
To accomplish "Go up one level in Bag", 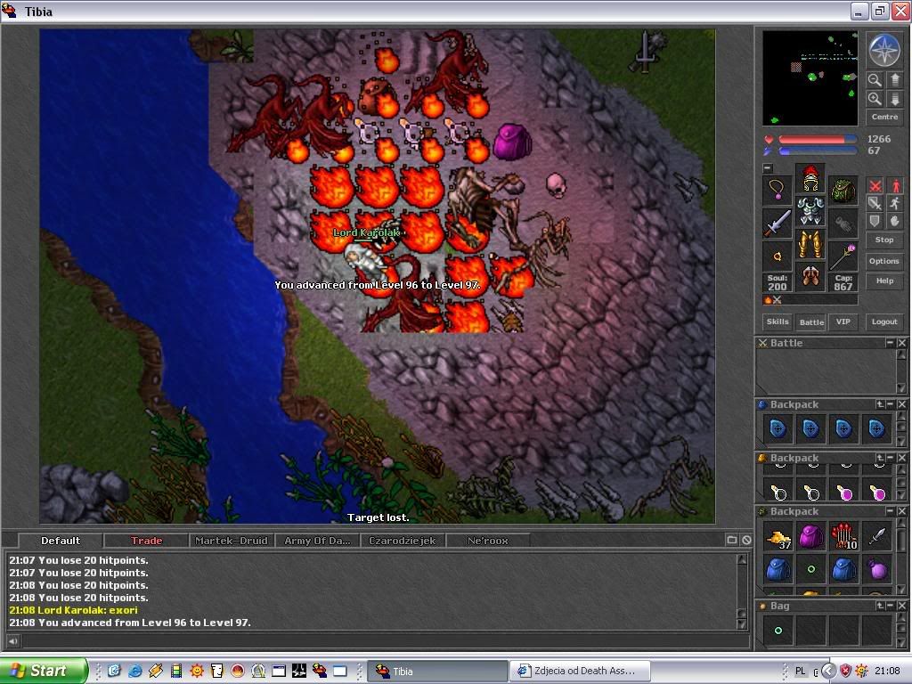I will click(x=880, y=606).
